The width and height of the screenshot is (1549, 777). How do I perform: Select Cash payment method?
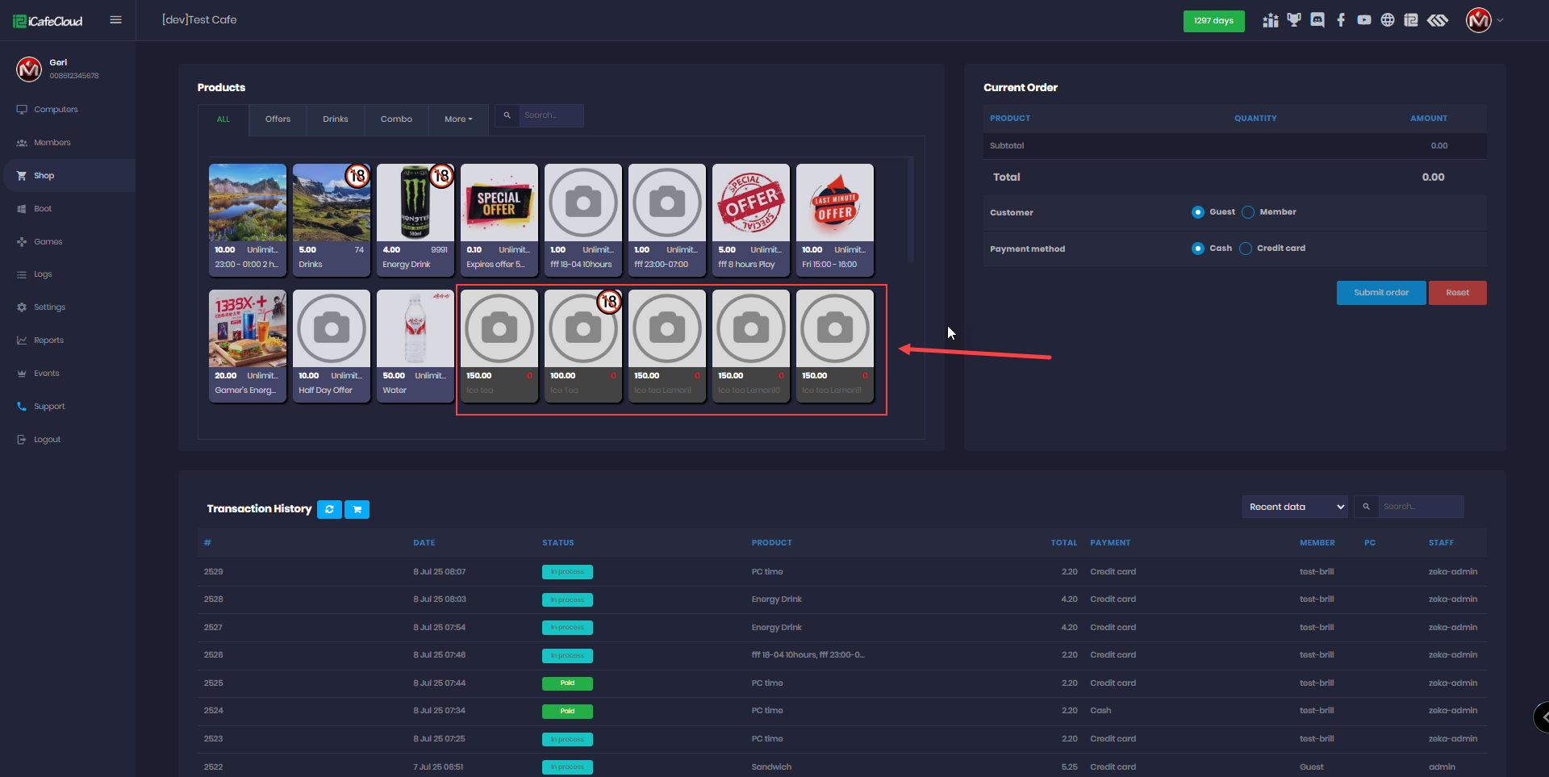click(x=1198, y=249)
